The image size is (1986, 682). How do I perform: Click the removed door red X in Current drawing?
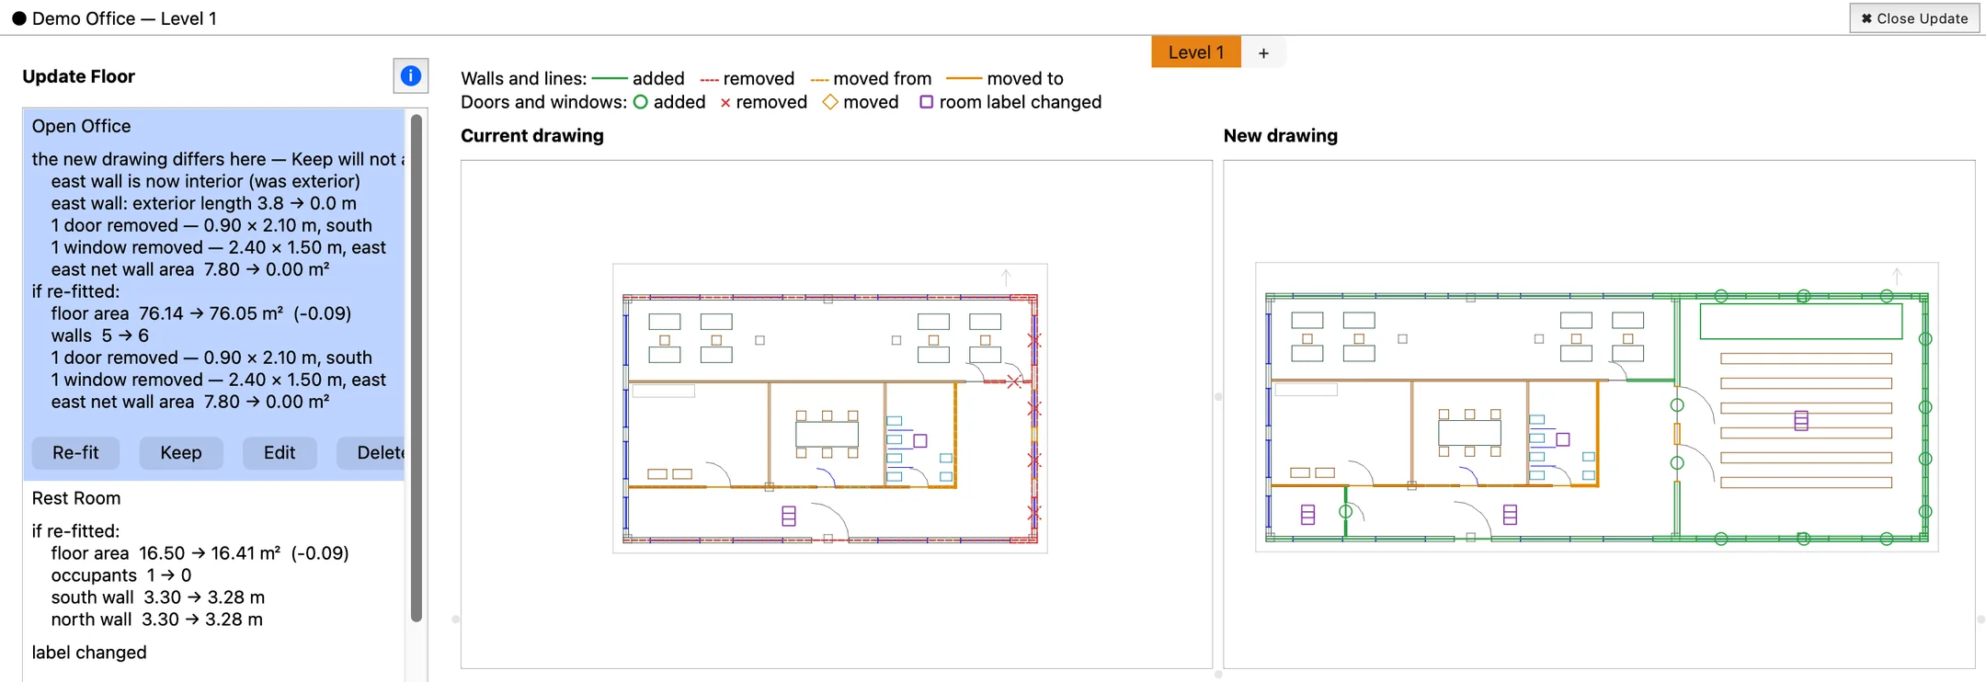point(1014,381)
